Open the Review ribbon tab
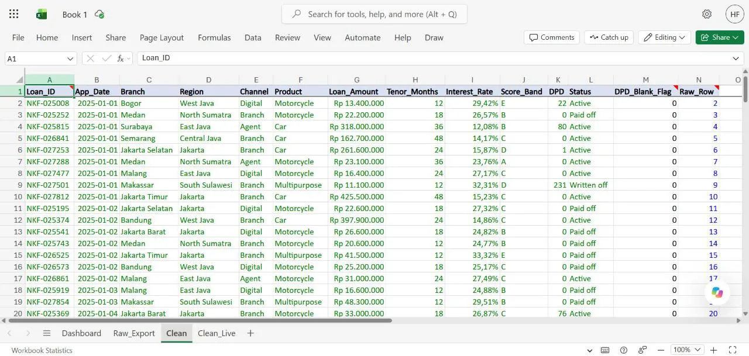Image resolution: width=749 pixels, height=356 pixels. pyautogui.click(x=287, y=37)
